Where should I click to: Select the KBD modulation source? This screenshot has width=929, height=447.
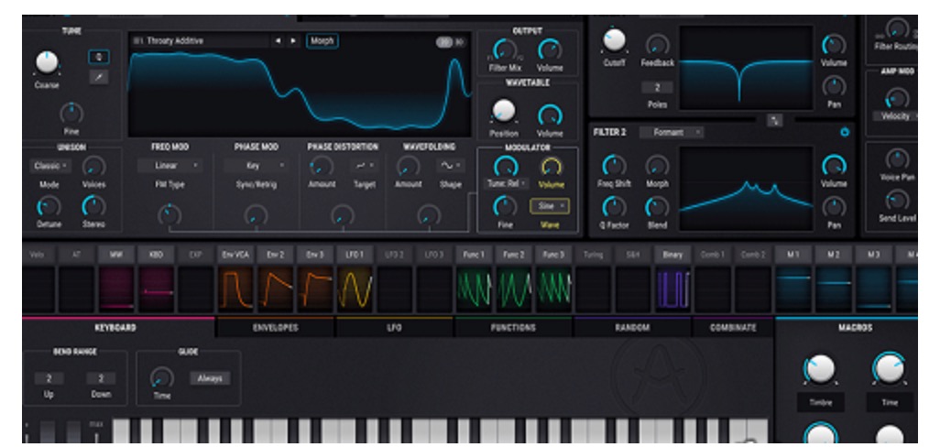point(156,256)
